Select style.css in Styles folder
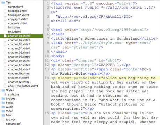This screenshot has height=125, width=160. tap(14, 94)
